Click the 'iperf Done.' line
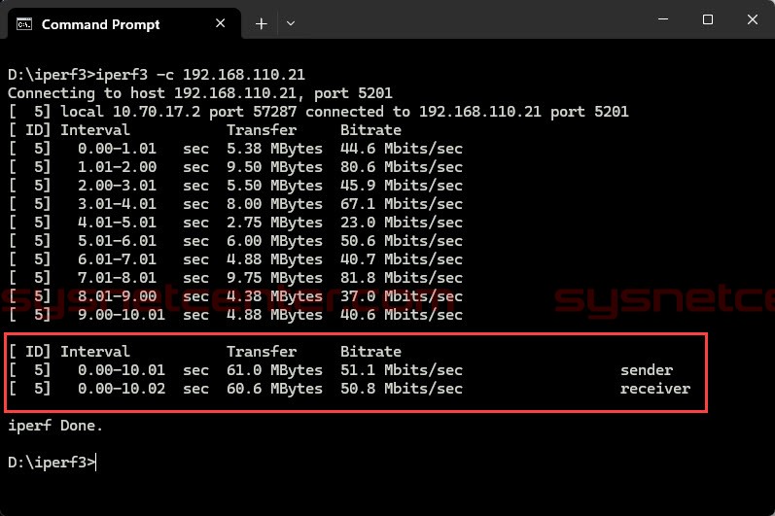The height and width of the screenshot is (516, 775). 55,426
